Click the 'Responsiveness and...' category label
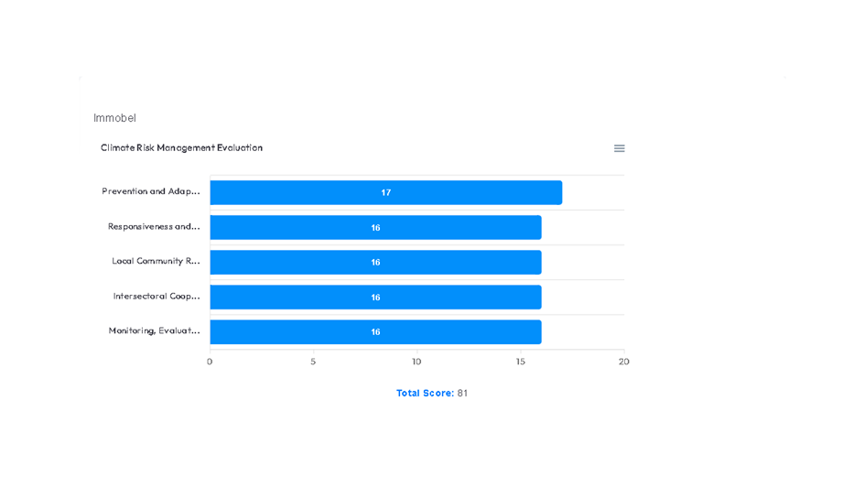Viewport: 865px width, 487px height. coord(154,227)
